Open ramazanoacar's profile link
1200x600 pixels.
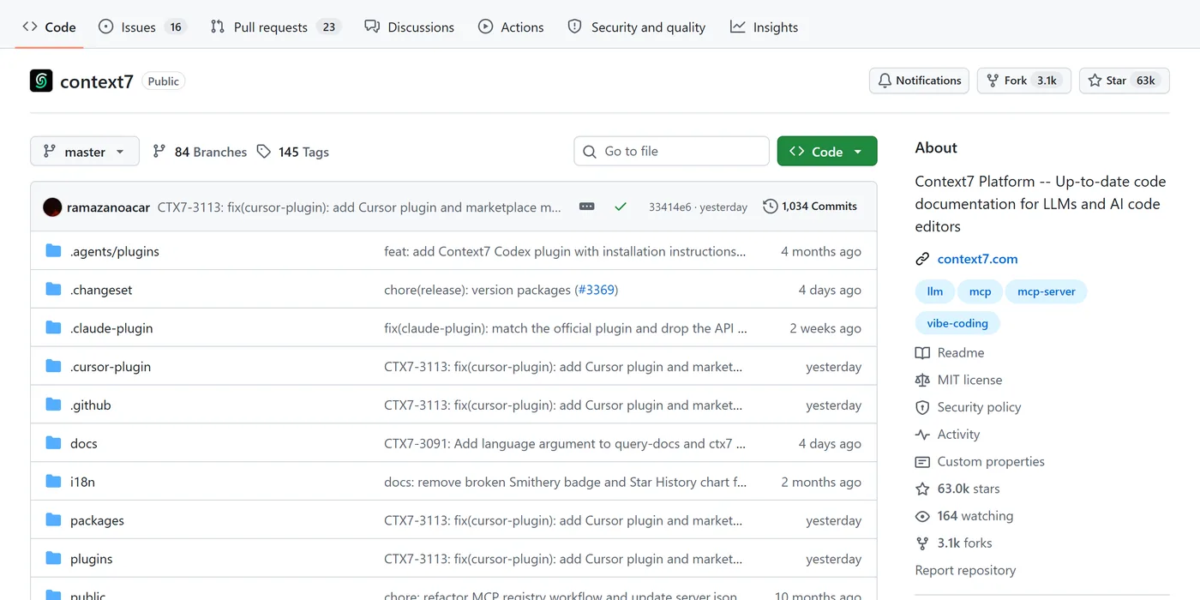[x=109, y=207]
